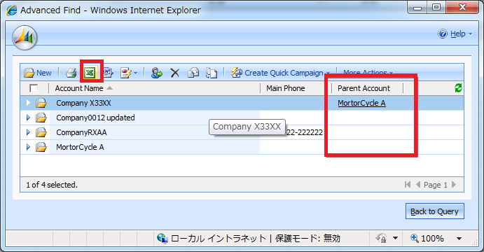This screenshot has width=484, height=252.
Task: Open the 100% zoom level dropdown
Action: click(459, 239)
